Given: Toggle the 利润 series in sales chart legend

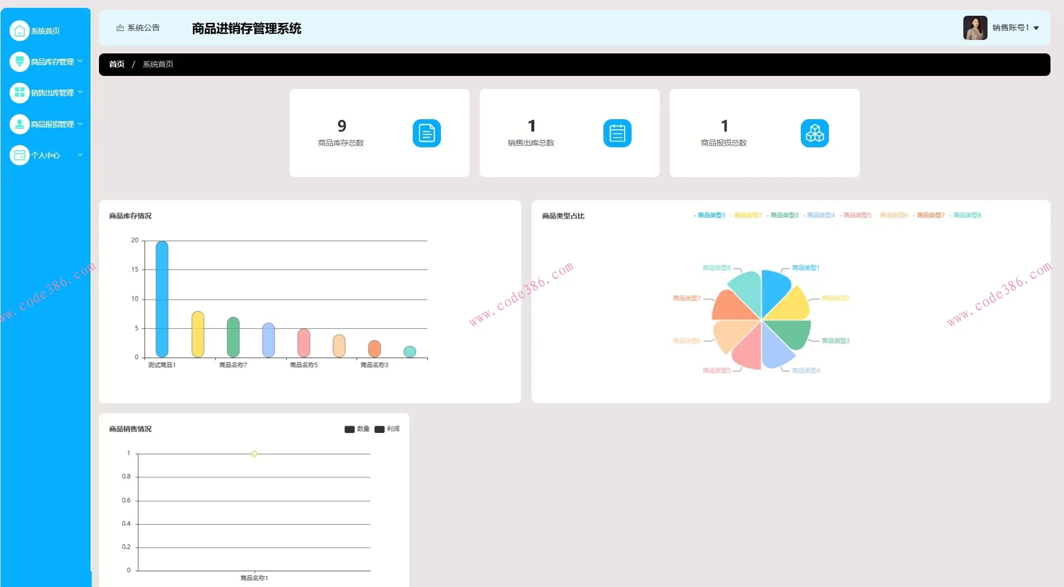Looking at the screenshot, I should click(387, 429).
